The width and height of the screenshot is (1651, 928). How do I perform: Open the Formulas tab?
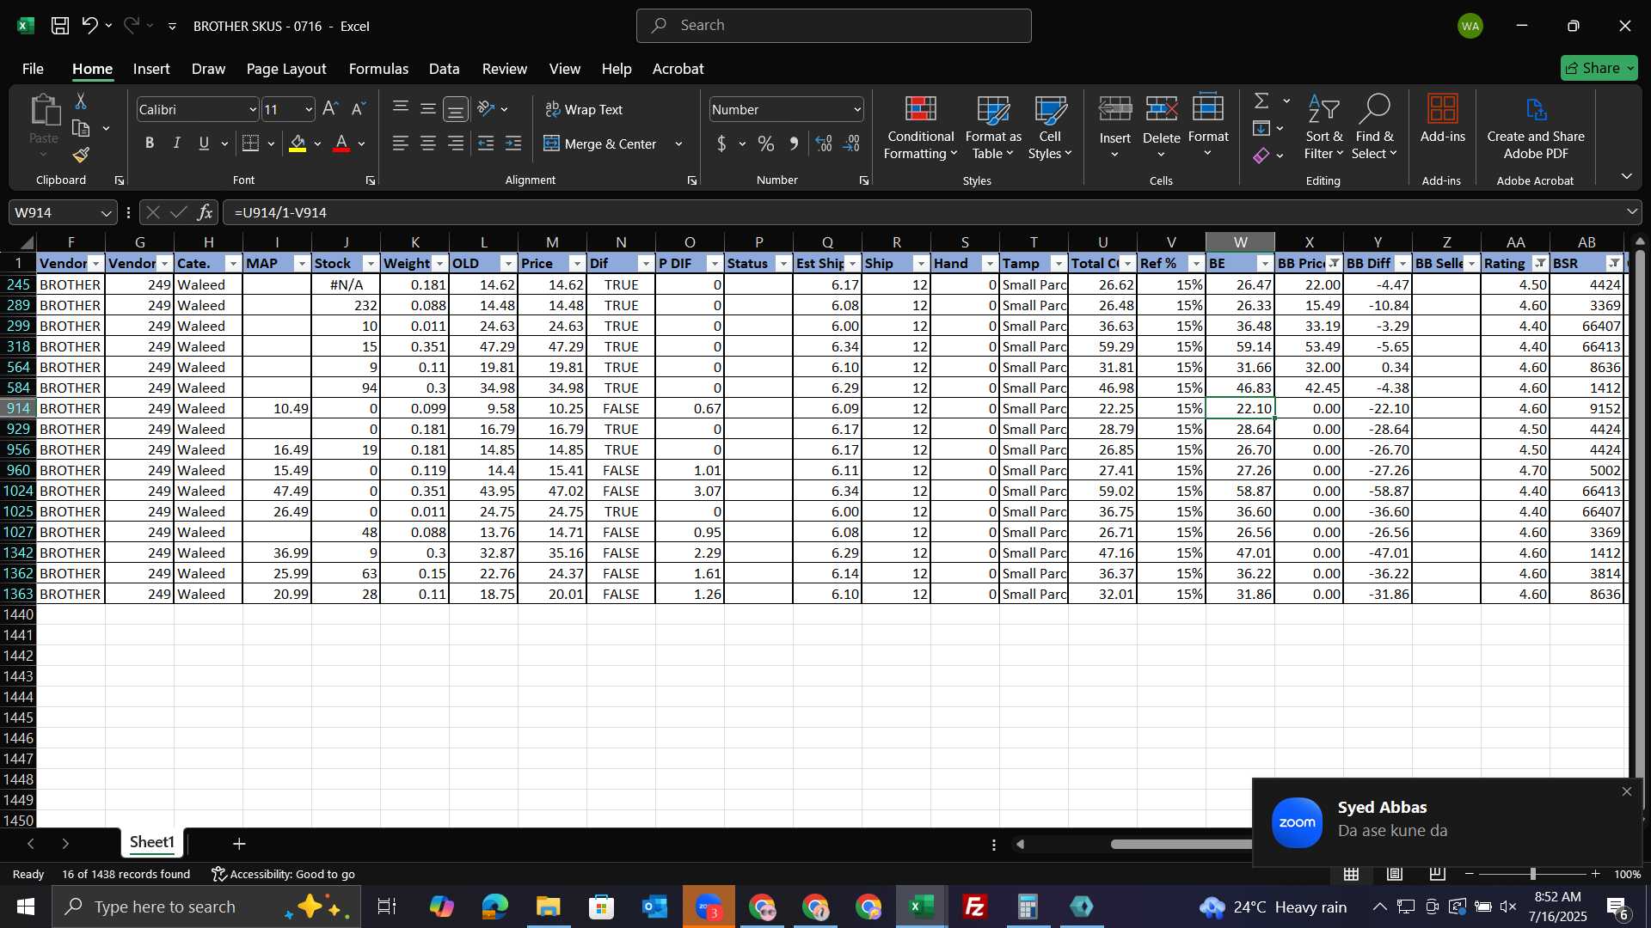tap(378, 69)
